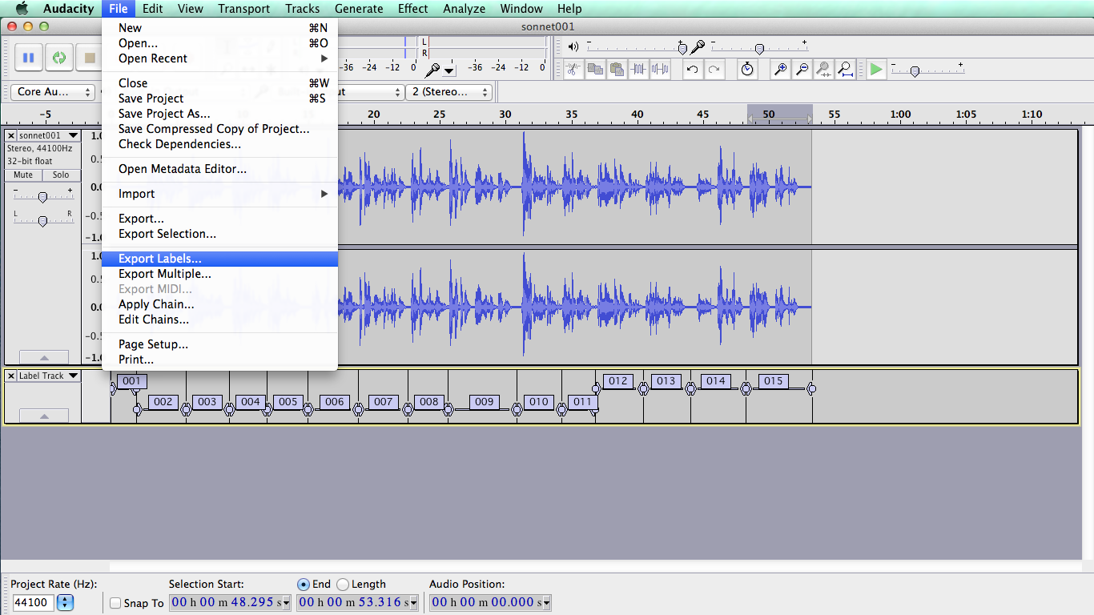Click the Redo arrow icon
This screenshot has width=1094, height=615.
pos(714,70)
